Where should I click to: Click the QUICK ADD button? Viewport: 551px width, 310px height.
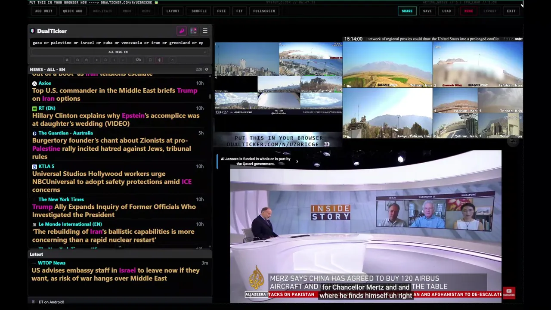click(x=72, y=11)
